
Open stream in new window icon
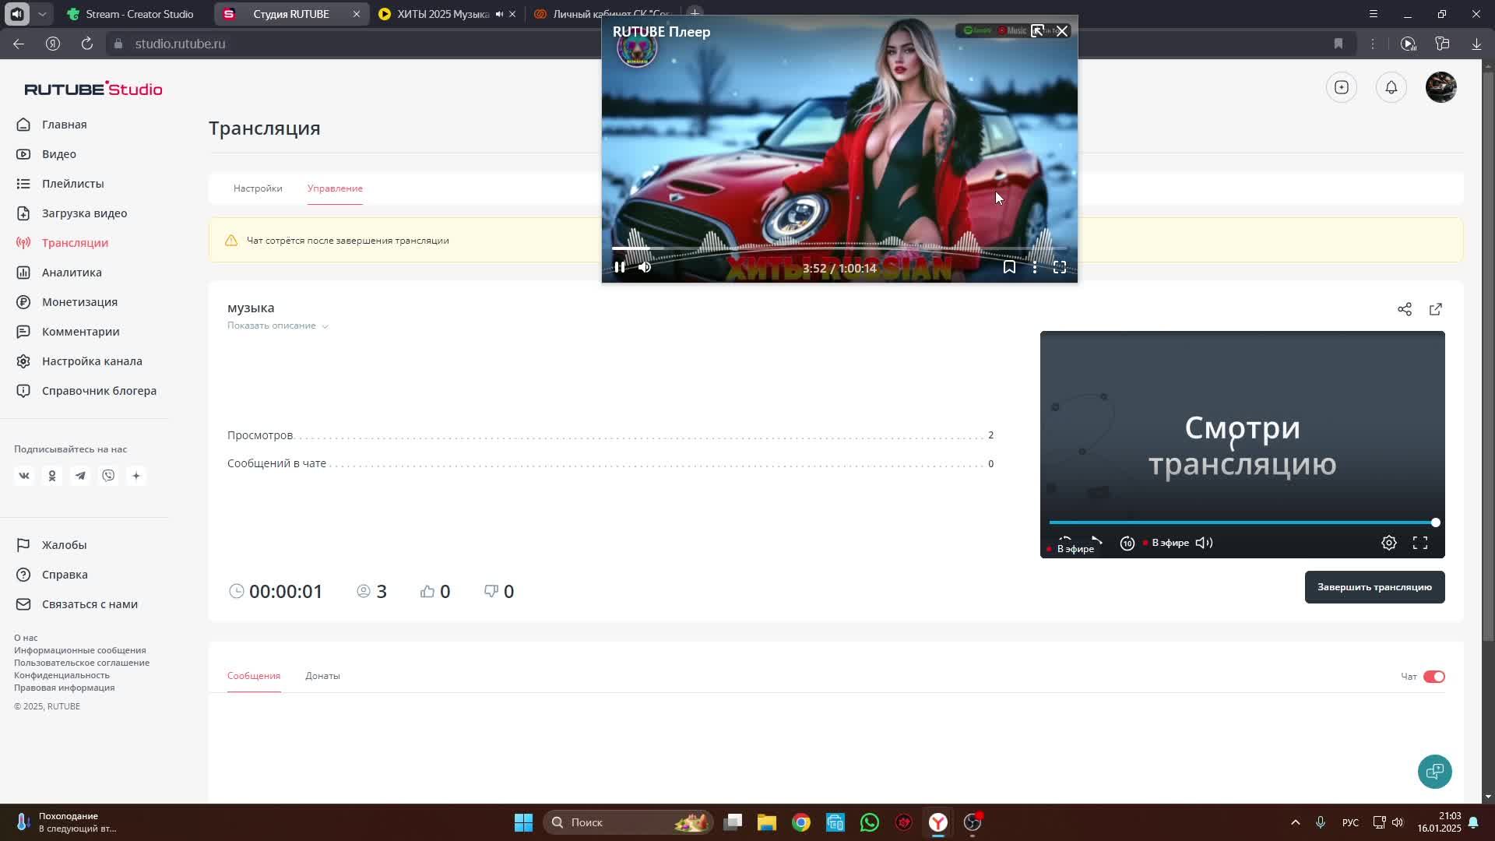(x=1436, y=309)
